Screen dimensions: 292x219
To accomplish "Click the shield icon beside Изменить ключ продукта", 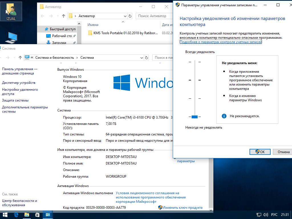I will coord(160,208).
